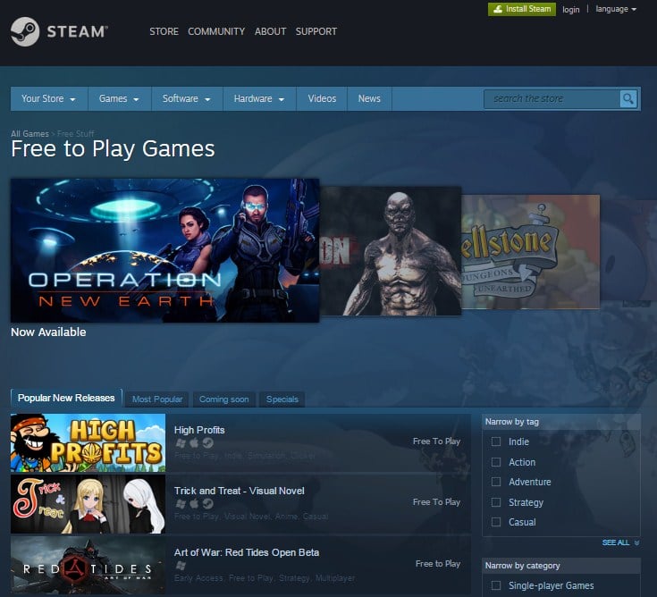Screen dimensions: 657x597
Task: Click the Steam logo icon
Action: [x=25, y=31]
